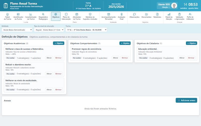Click Eliminar for Promover regras de convivência
201x126 pixels.
coord(125,58)
